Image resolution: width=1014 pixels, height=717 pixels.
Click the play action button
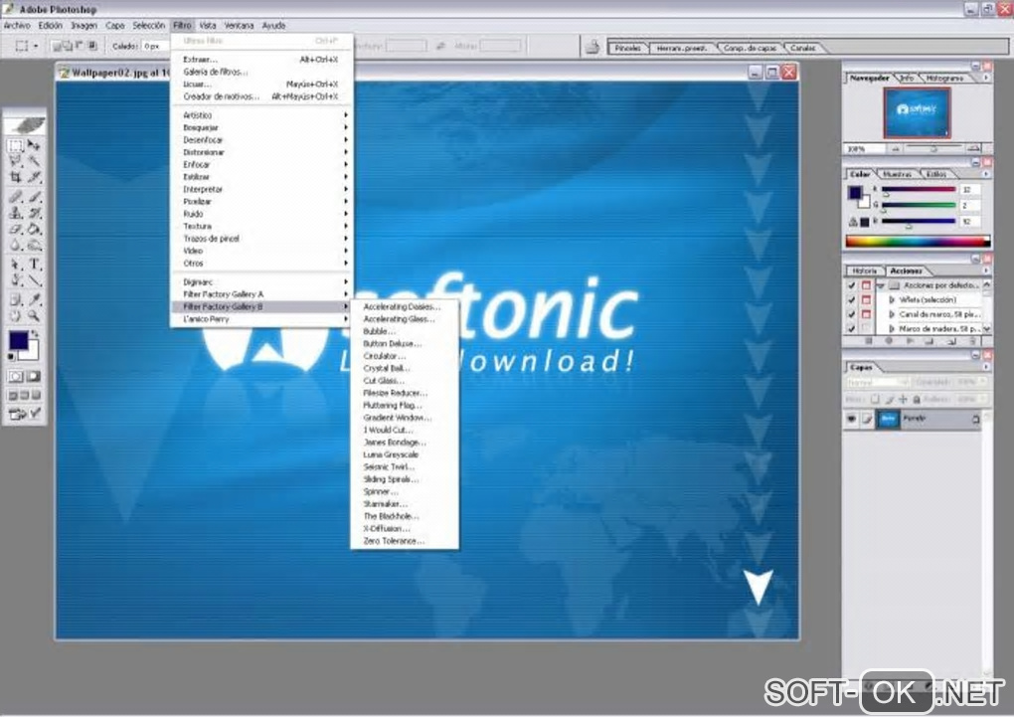[910, 341]
